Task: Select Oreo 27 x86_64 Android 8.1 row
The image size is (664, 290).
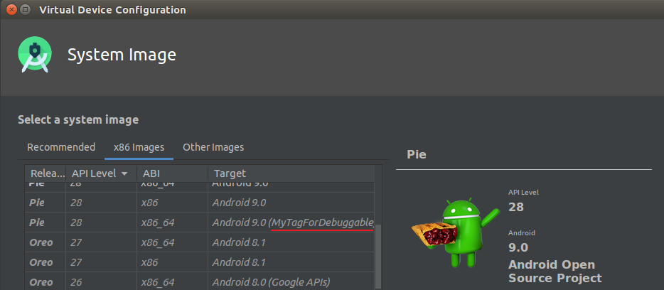Action: (200, 242)
